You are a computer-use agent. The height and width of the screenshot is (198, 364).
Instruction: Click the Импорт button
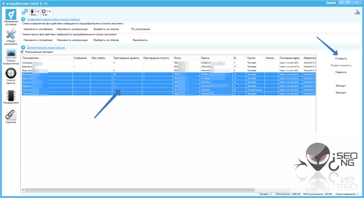[x=341, y=86]
